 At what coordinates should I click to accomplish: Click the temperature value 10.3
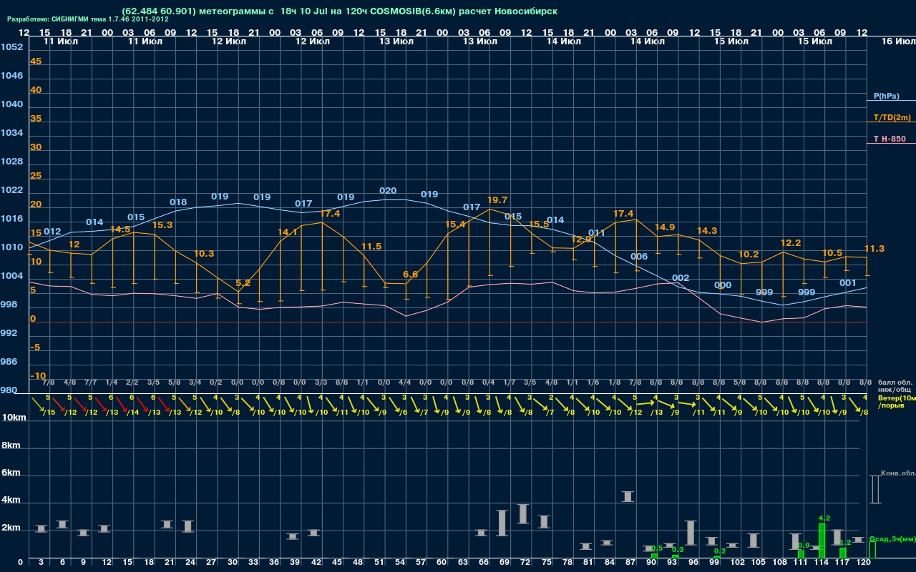[x=204, y=254]
